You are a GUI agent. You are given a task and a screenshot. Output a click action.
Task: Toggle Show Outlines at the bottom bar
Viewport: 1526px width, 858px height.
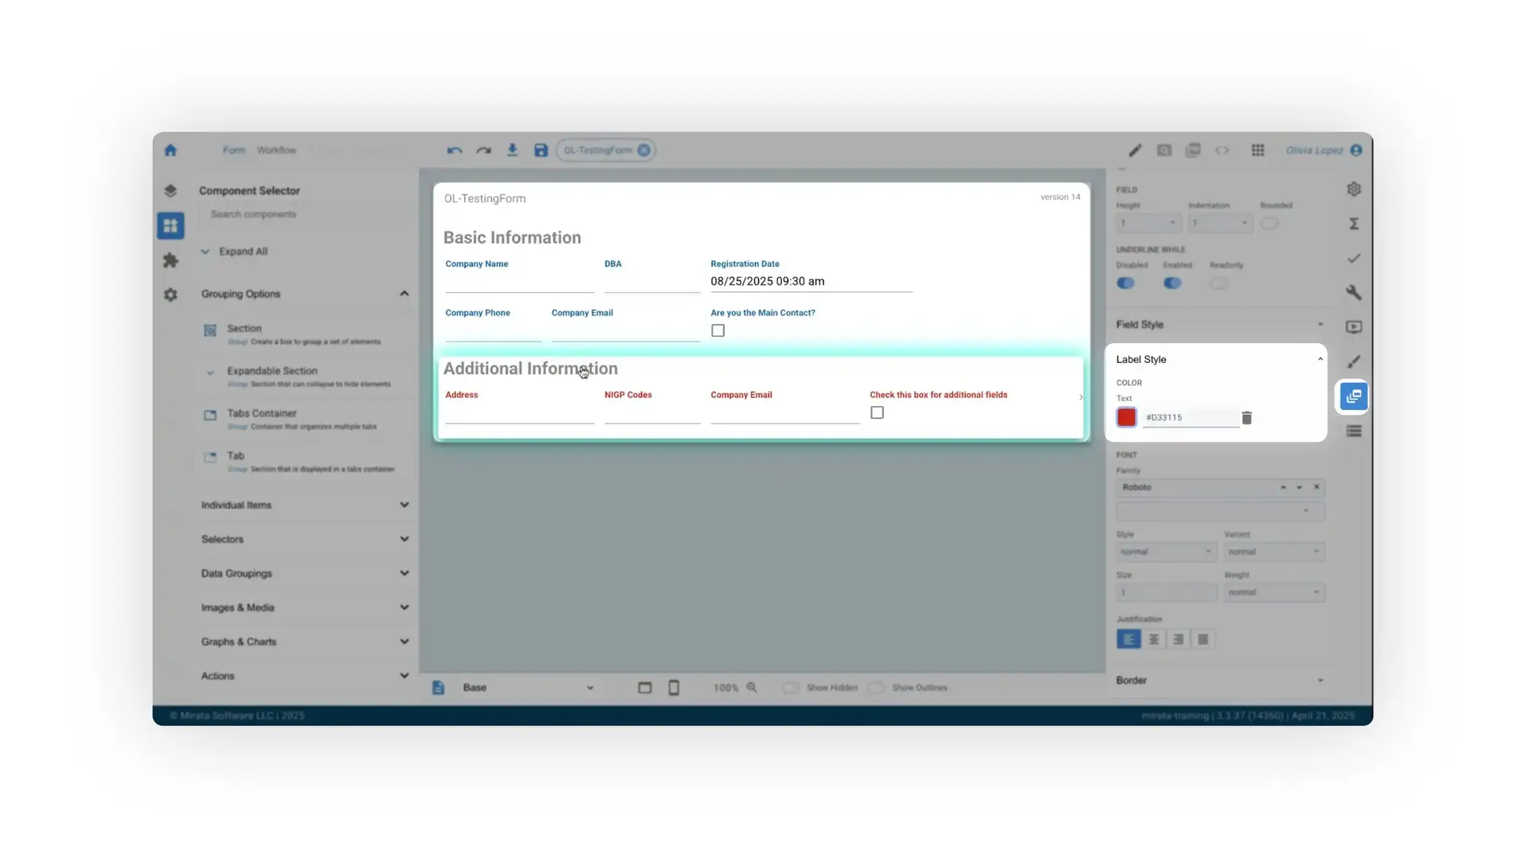[877, 688]
